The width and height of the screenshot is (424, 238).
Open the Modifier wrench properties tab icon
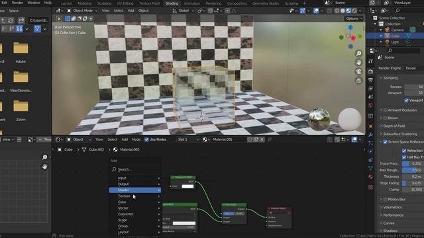point(371,135)
